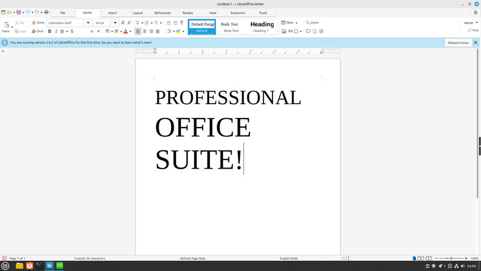Open the Navigator compass icon
The image size is (481, 271).
coord(321,31)
